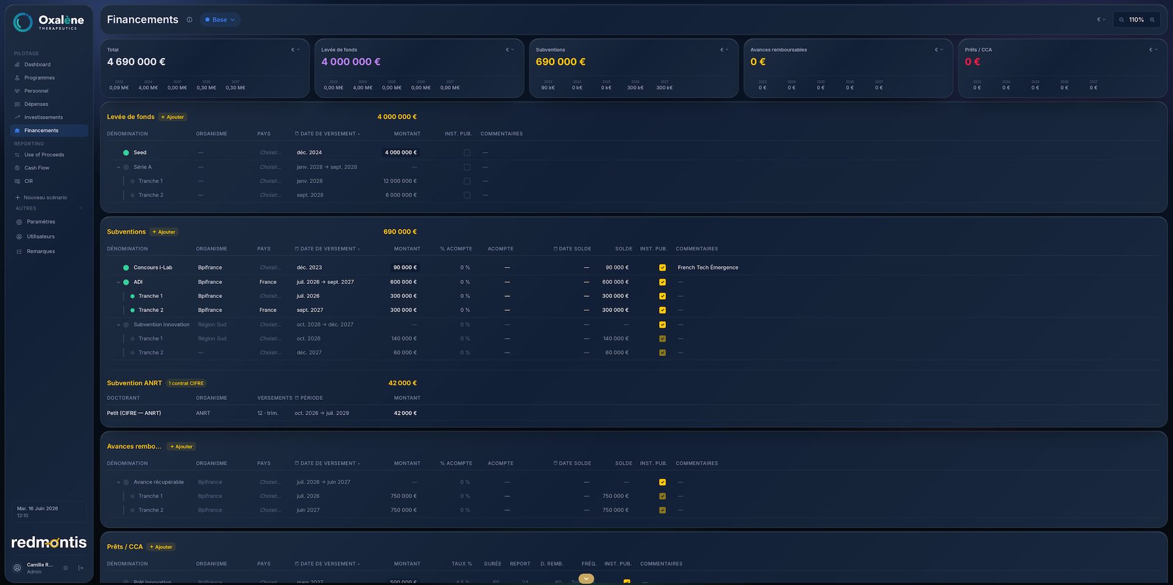The image size is (1173, 585).
Task: Click the Seed amount field 4 000 000 €
Action: click(401, 153)
